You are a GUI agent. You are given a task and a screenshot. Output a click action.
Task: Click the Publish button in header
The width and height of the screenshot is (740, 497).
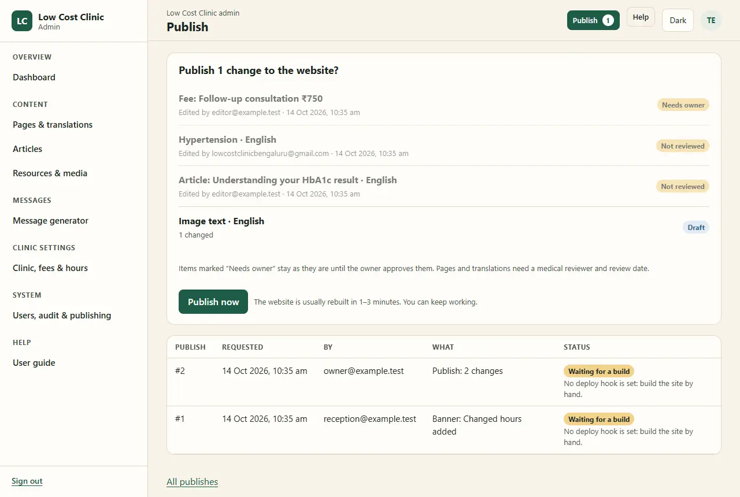593,20
